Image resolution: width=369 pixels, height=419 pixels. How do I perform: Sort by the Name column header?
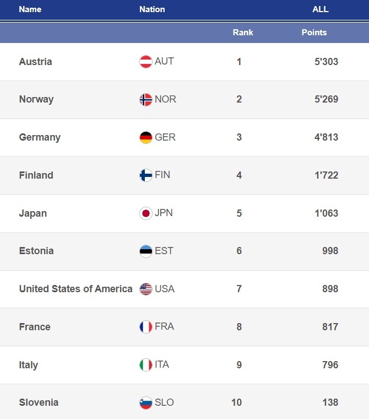(x=30, y=9)
